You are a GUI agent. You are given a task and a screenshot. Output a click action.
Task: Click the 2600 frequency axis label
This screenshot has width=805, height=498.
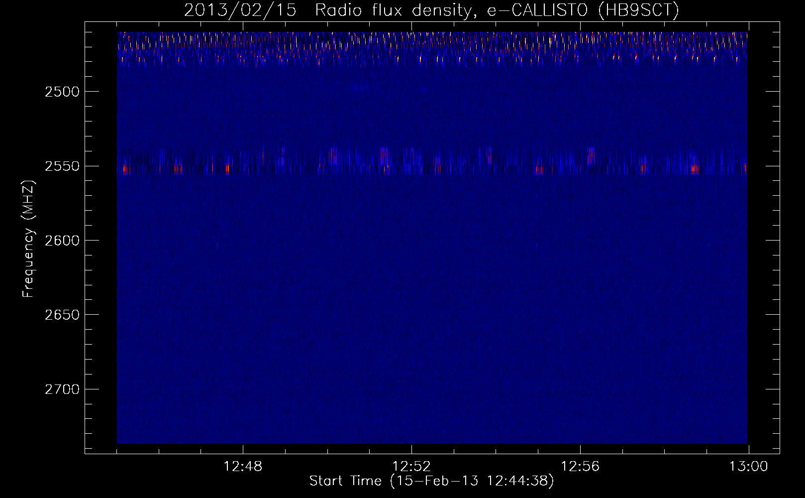[62, 241]
